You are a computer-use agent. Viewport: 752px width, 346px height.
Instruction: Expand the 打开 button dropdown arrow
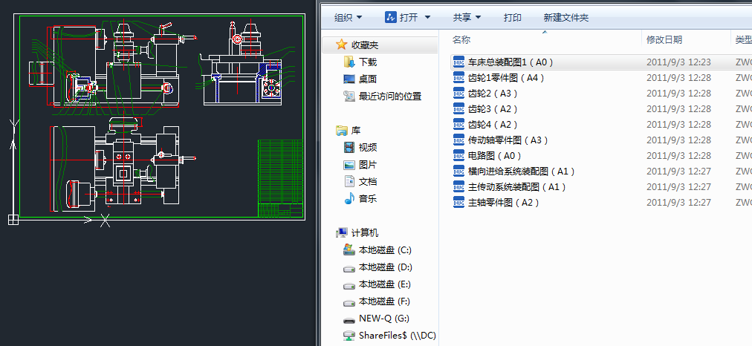(x=426, y=17)
